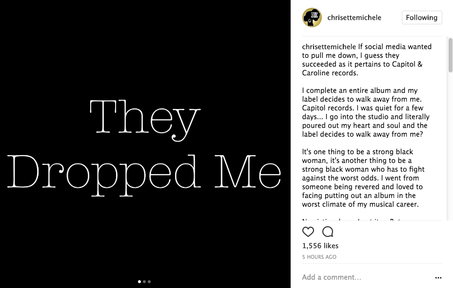Viewport: 453px width, 288px height.
Task: Click the chrisettemichele username starting the caption
Action: pos(329,47)
